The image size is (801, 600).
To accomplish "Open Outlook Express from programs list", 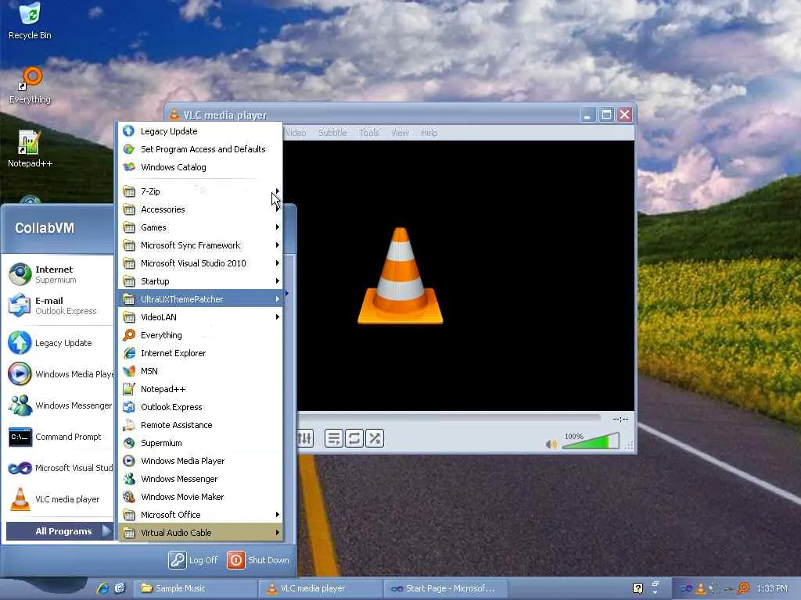I will [200, 406].
